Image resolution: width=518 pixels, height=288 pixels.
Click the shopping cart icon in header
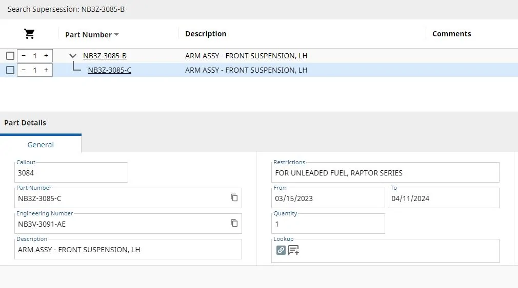click(29, 34)
